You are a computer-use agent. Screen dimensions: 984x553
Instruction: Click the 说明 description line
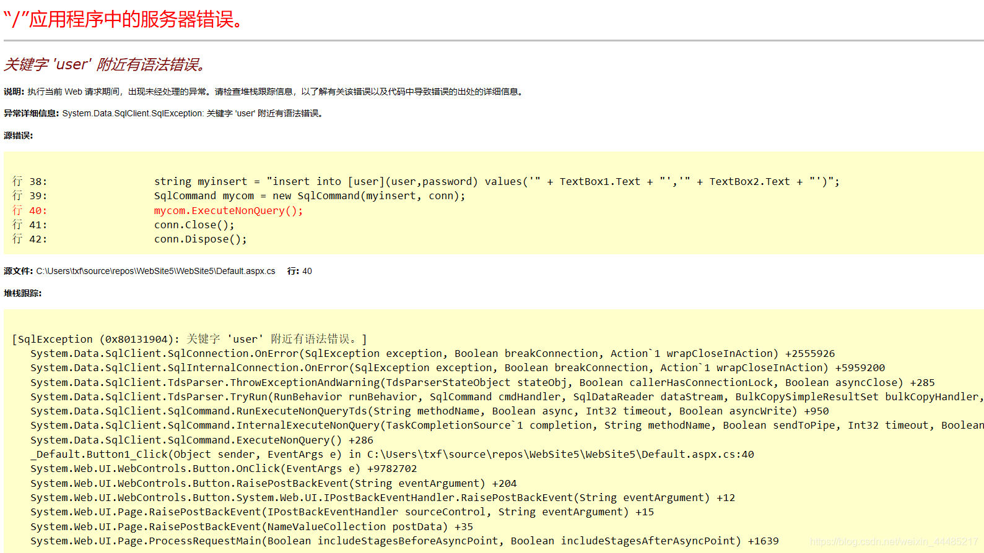pos(264,92)
